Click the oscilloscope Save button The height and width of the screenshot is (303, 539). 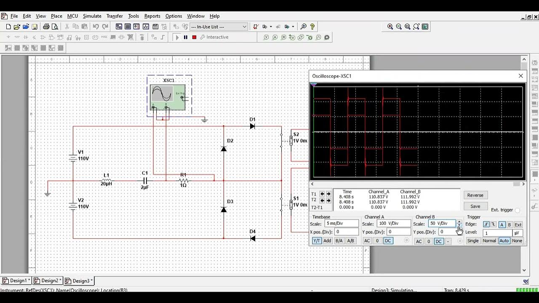tap(475, 206)
